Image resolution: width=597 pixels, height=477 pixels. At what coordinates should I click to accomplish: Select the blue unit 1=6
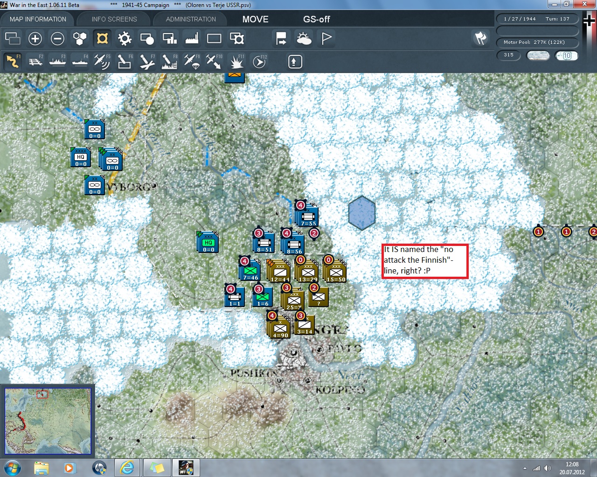pyautogui.click(x=263, y=296)
